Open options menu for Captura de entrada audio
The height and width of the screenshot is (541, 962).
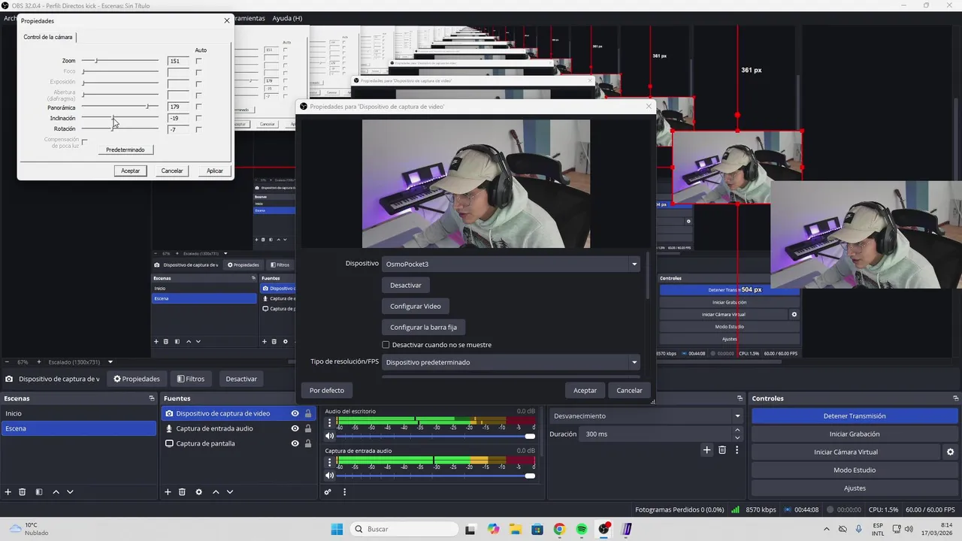329,461
